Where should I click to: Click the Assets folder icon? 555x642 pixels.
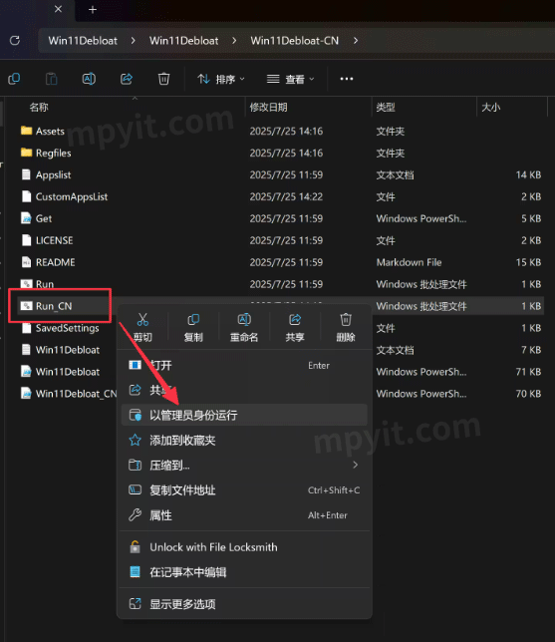pyautogui.click(x=27, y=131)
